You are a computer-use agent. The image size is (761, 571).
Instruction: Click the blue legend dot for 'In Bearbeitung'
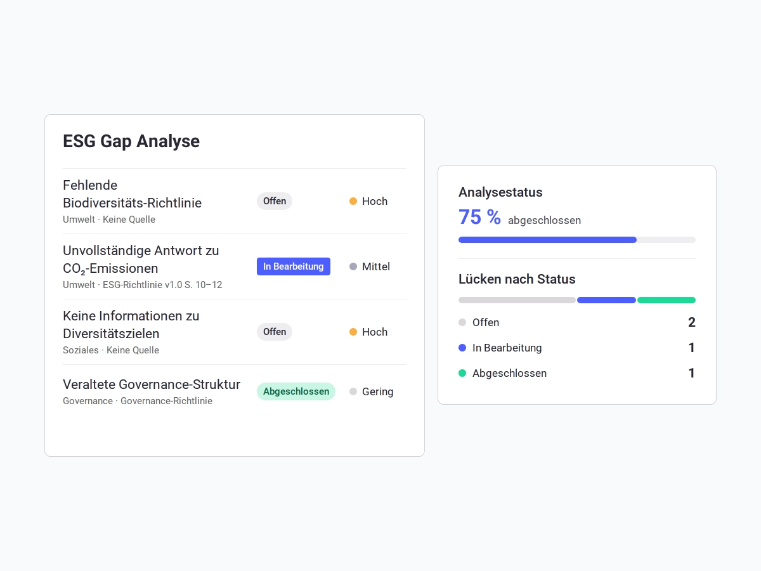(x=462, y=348)
